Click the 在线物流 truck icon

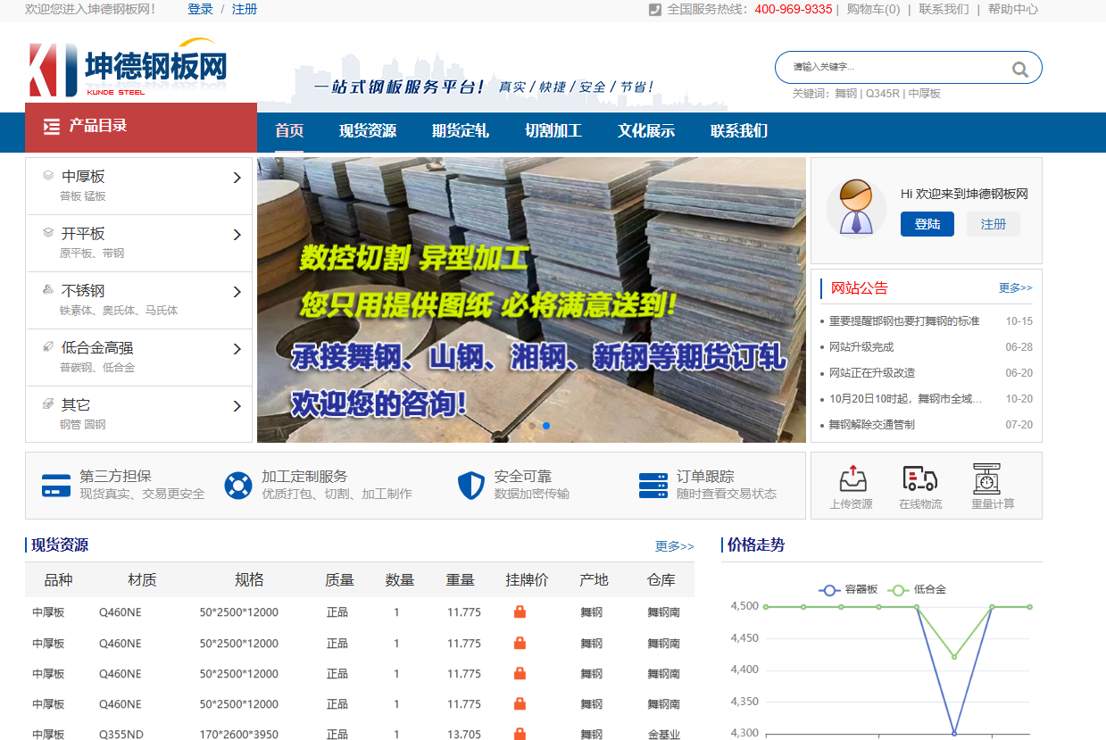point(919,479)
